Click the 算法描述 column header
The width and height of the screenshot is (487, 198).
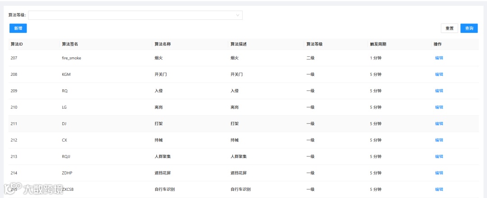pos(239,44)
